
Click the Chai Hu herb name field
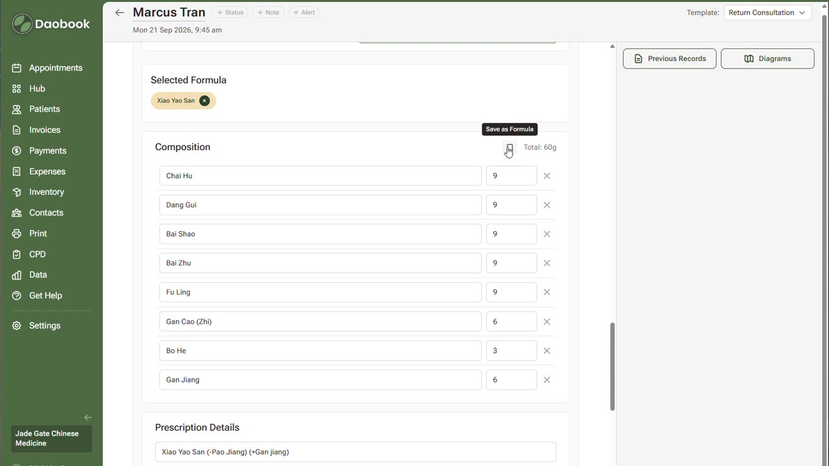(321, 176)
